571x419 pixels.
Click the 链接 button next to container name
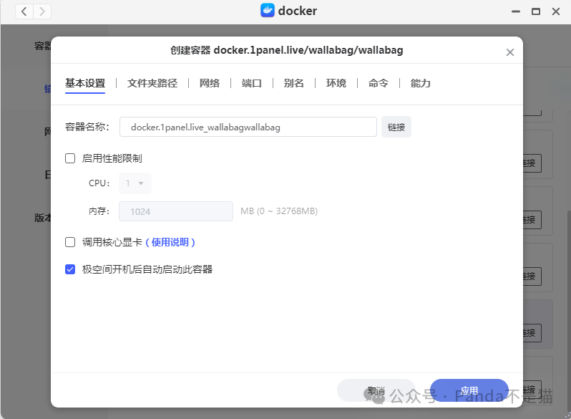click(x=396, y=127)
